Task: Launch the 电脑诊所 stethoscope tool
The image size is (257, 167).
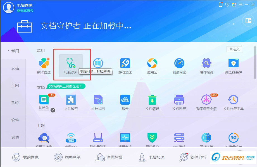Action: click(x=71, y=65)
